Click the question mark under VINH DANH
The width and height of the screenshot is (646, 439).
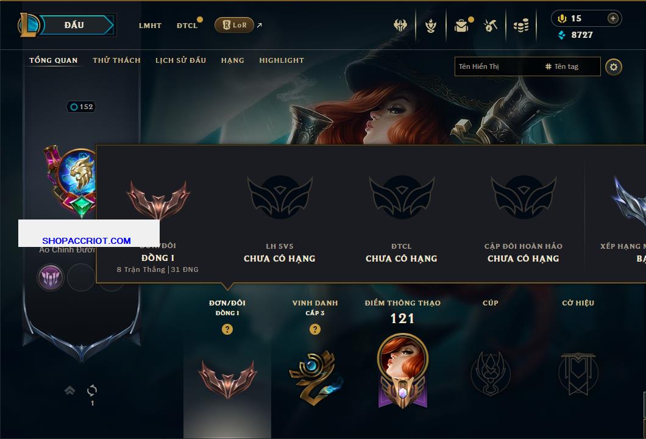click(314, 329)
